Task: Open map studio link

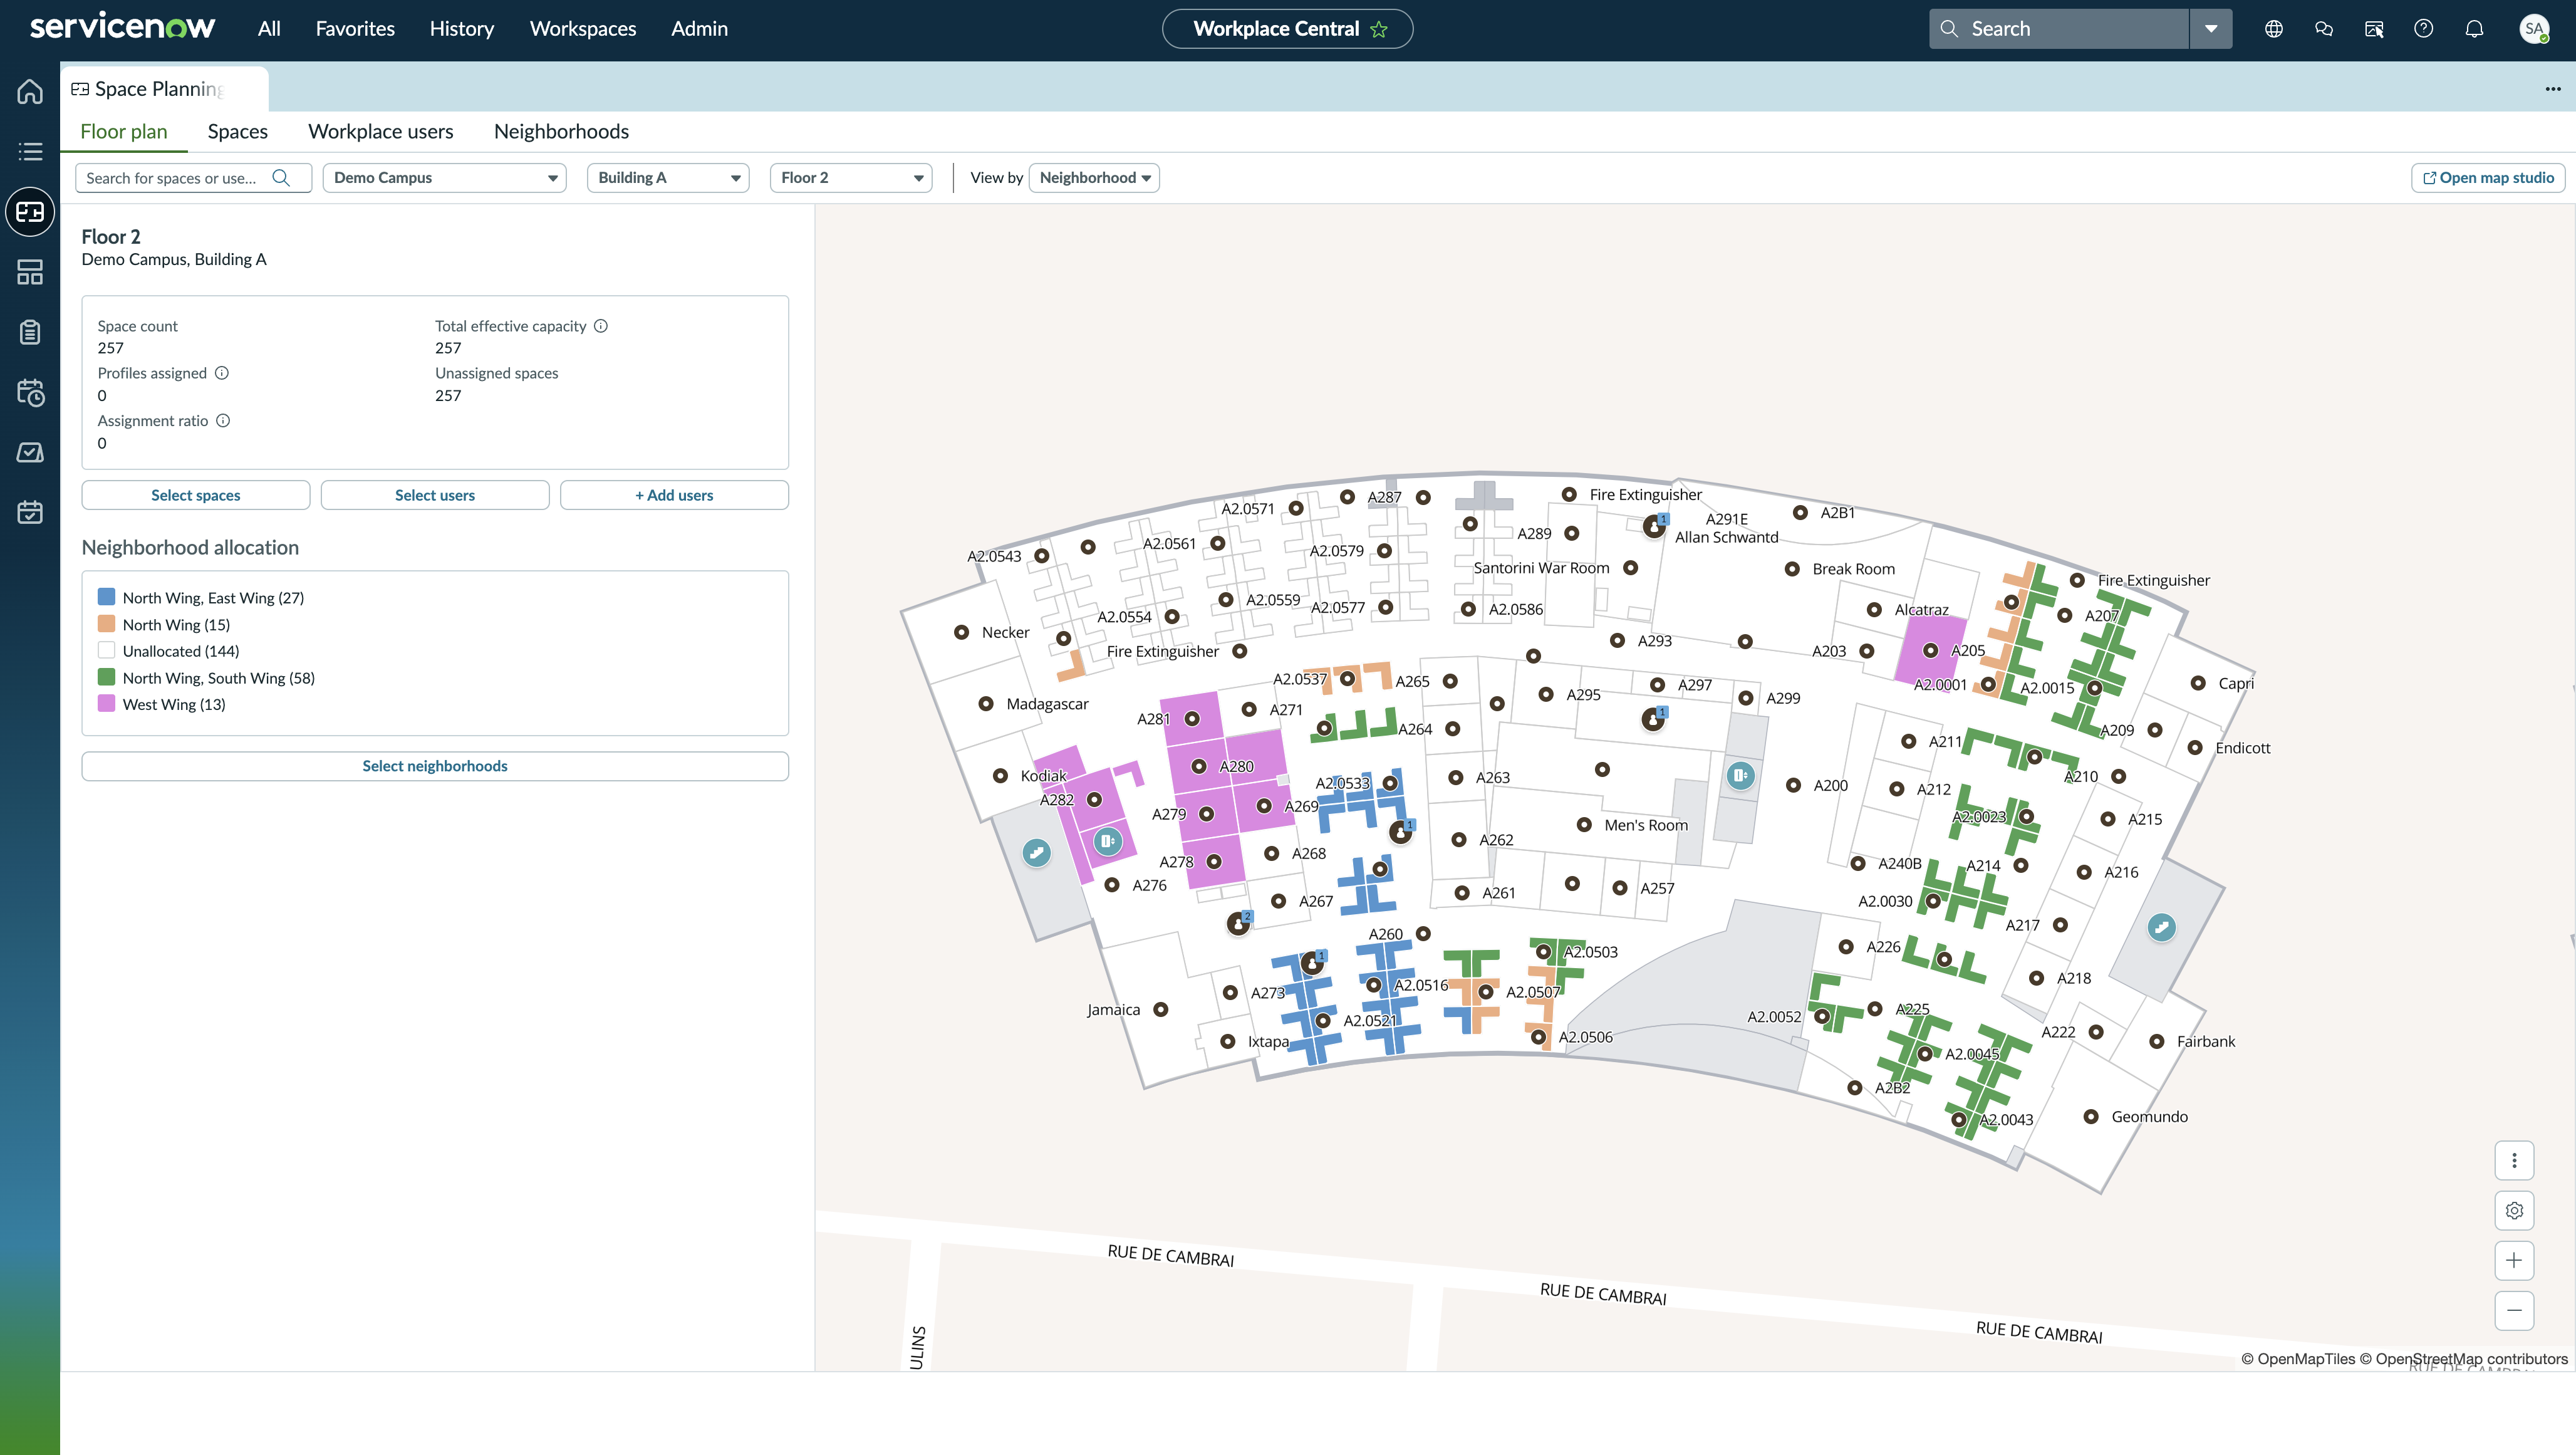Action: click(2488, 178)
